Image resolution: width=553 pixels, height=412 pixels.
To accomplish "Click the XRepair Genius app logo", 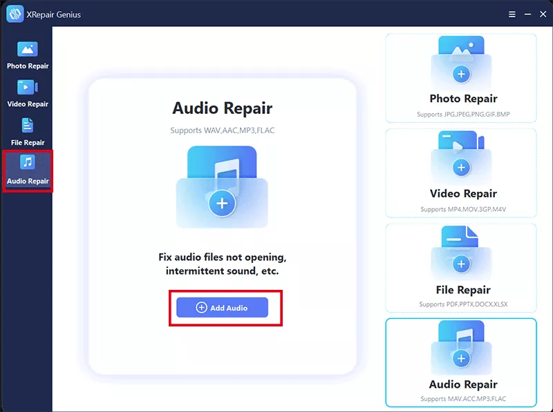I will click(15, 14).
